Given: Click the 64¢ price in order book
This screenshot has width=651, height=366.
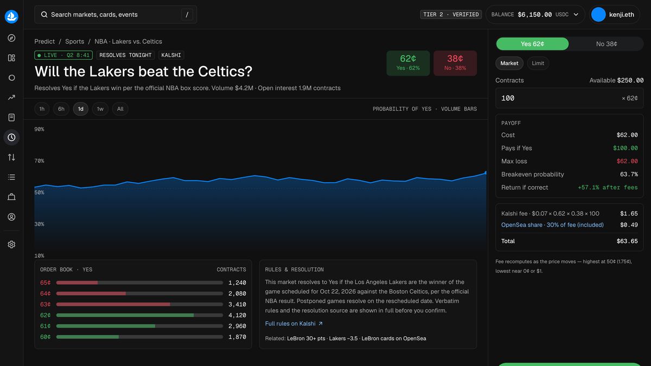Looking at the screenshot, I should tap(46, 293).
